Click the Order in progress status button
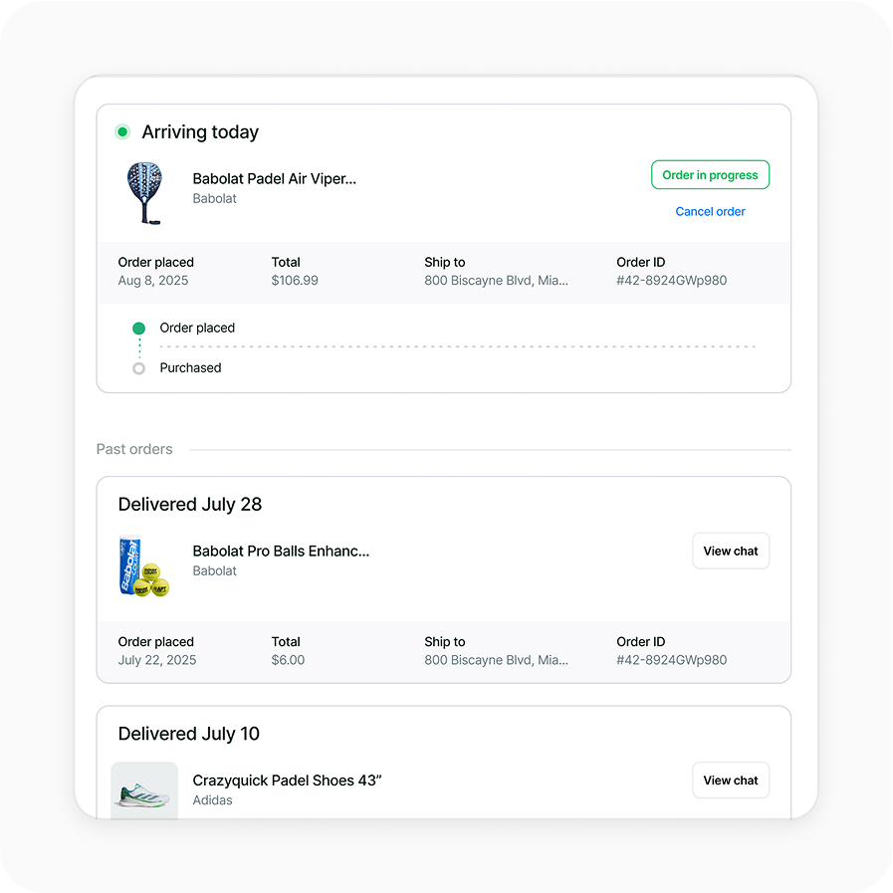The image size is (893, 893). [x=710, y=175]
